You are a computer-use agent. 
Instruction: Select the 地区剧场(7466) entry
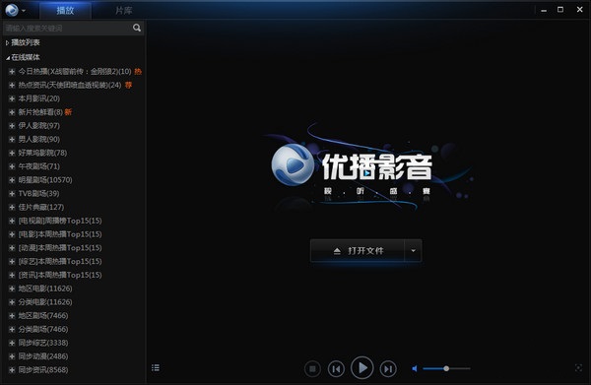pyautogui.click(x=43, y=315)
